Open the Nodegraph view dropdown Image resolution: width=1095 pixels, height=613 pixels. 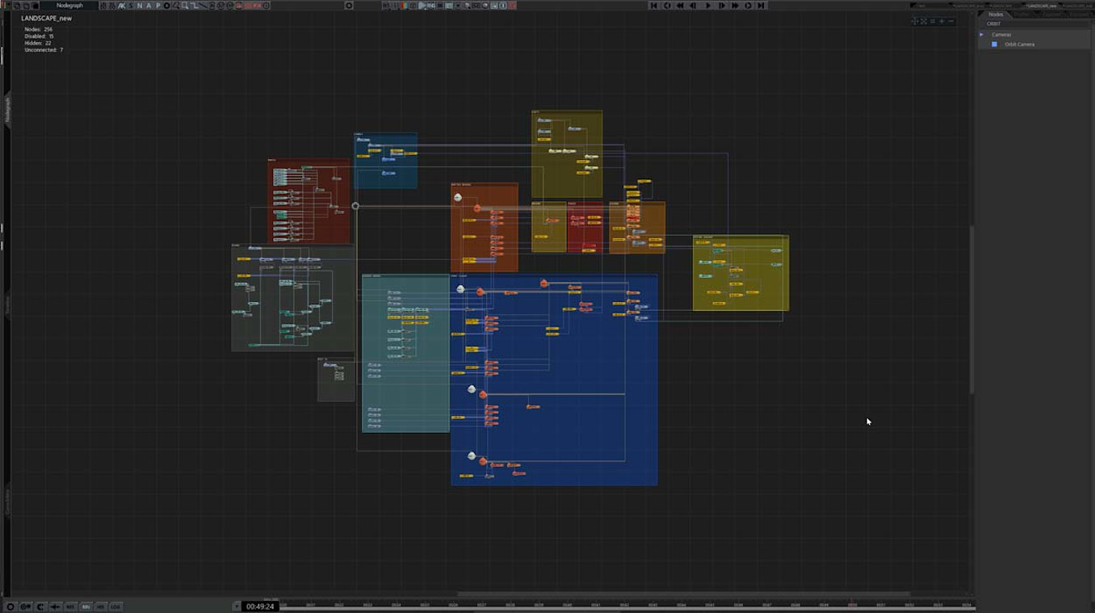(69, 6)
